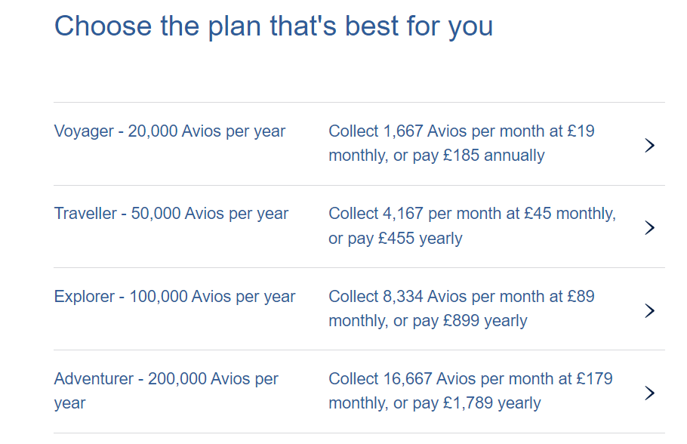687x444 pixels.
Task: Click the '£89' monthly price for Explorer
Action: click(582, 297)
